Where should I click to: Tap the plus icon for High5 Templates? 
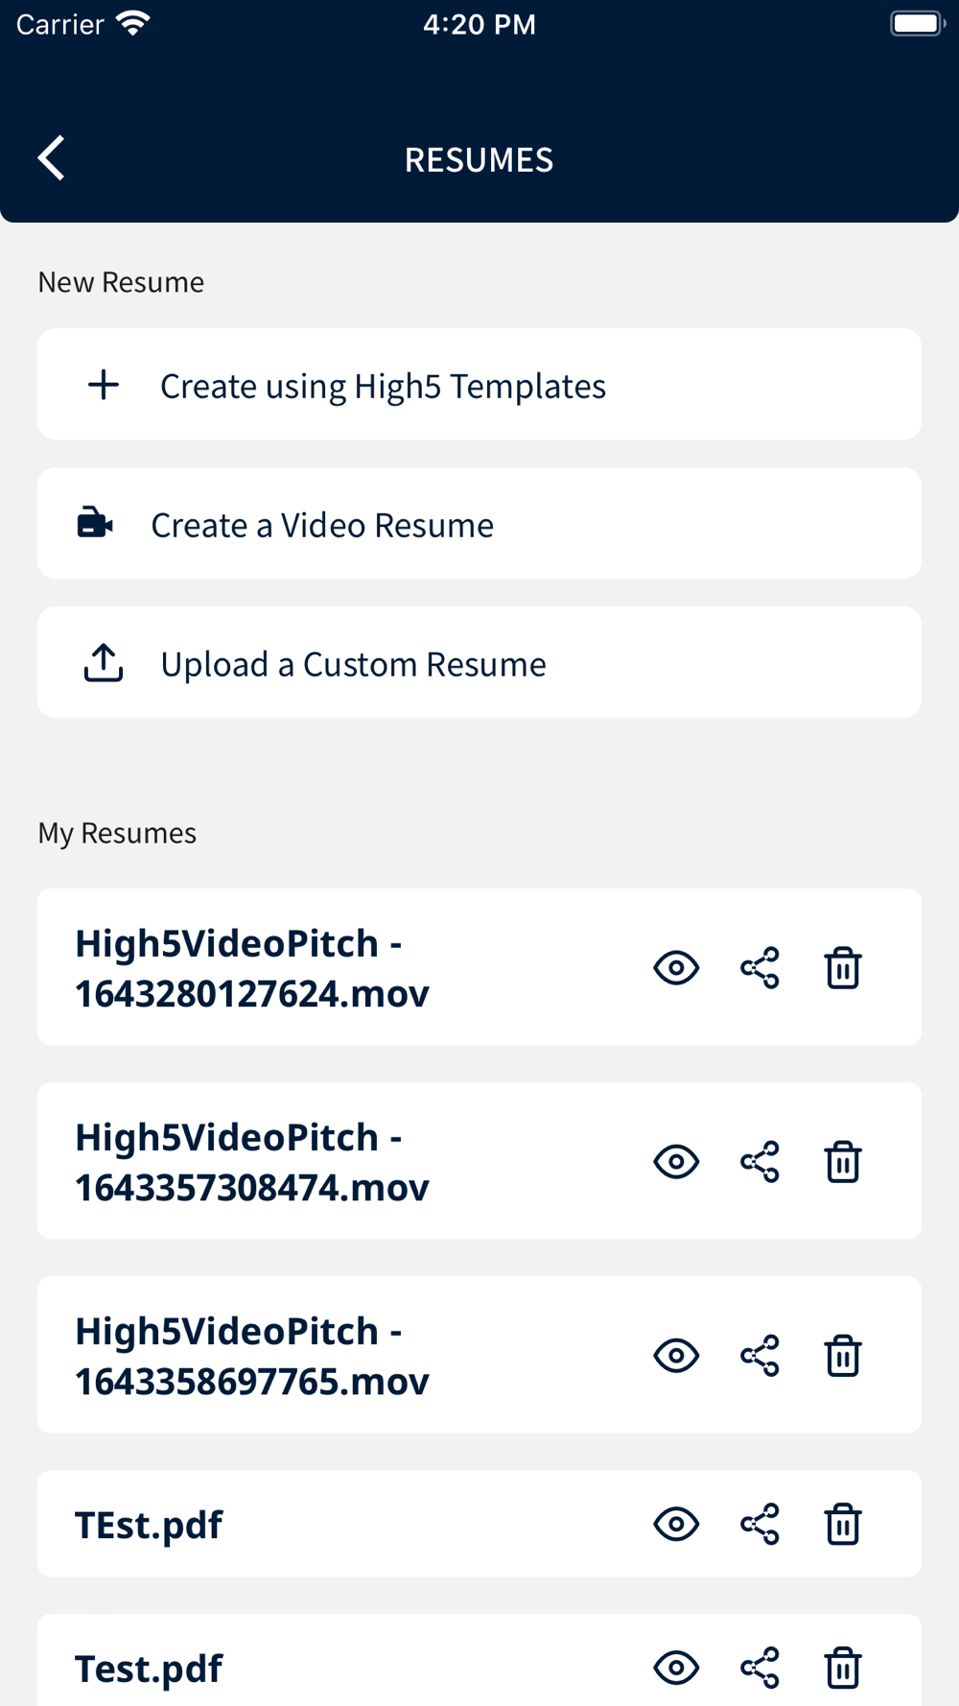[x=104, y=386]
